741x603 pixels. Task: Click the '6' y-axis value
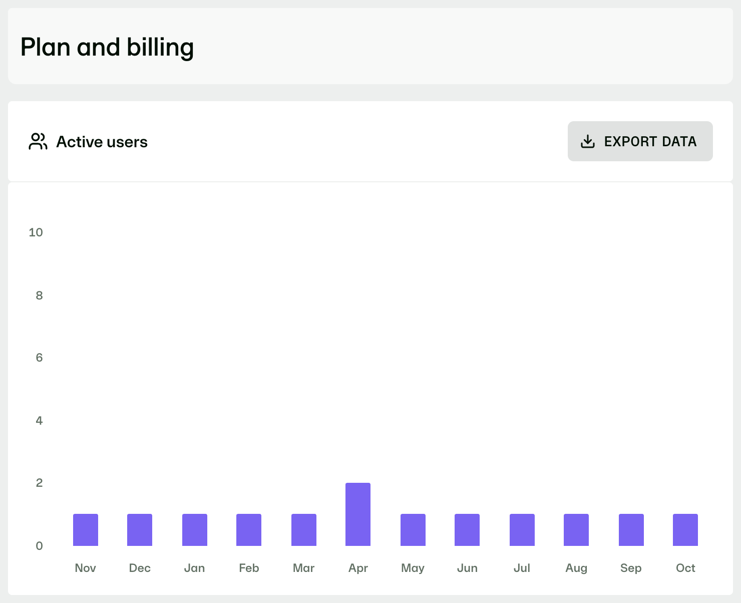point(39,358)
